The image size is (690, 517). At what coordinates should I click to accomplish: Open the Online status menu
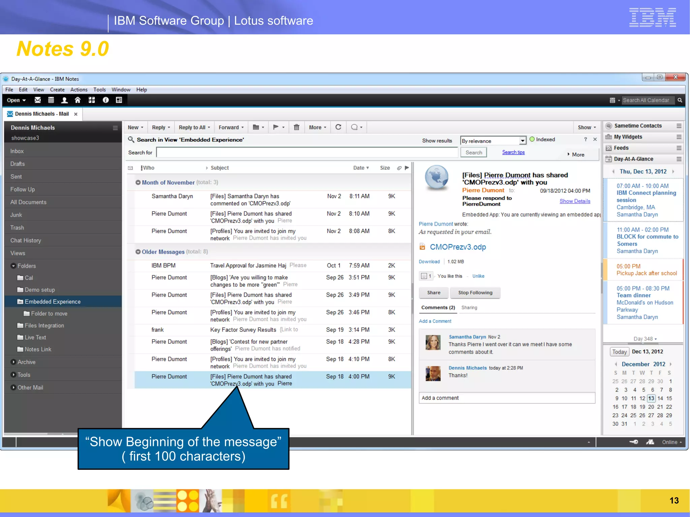pyautogui.click(x=671, y=442)
